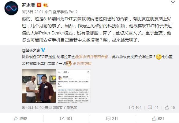Click the membership crown badge icon
The width and height of the screenshot is (179, 123).
coord(45,5)
